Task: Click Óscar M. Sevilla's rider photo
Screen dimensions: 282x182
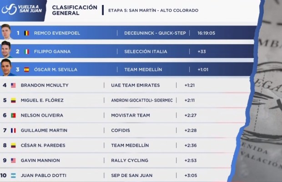Action: click(6, 67)
